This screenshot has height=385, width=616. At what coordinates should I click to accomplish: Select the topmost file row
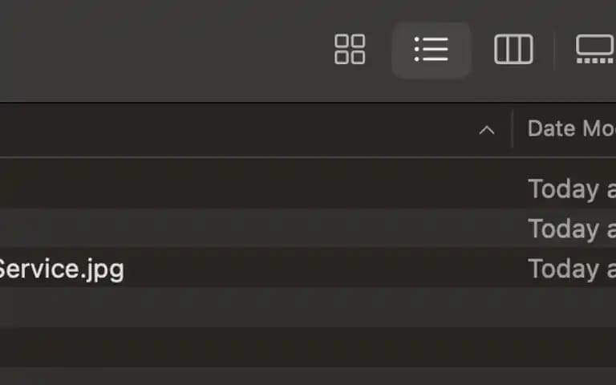[308, 188]
